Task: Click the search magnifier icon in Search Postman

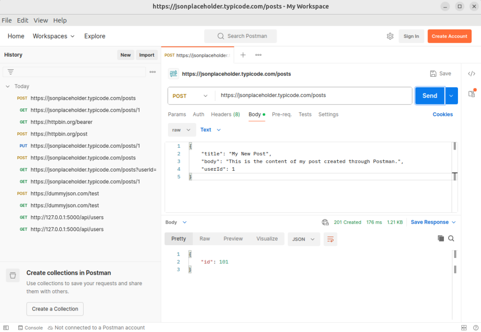Action: [221, 36]
